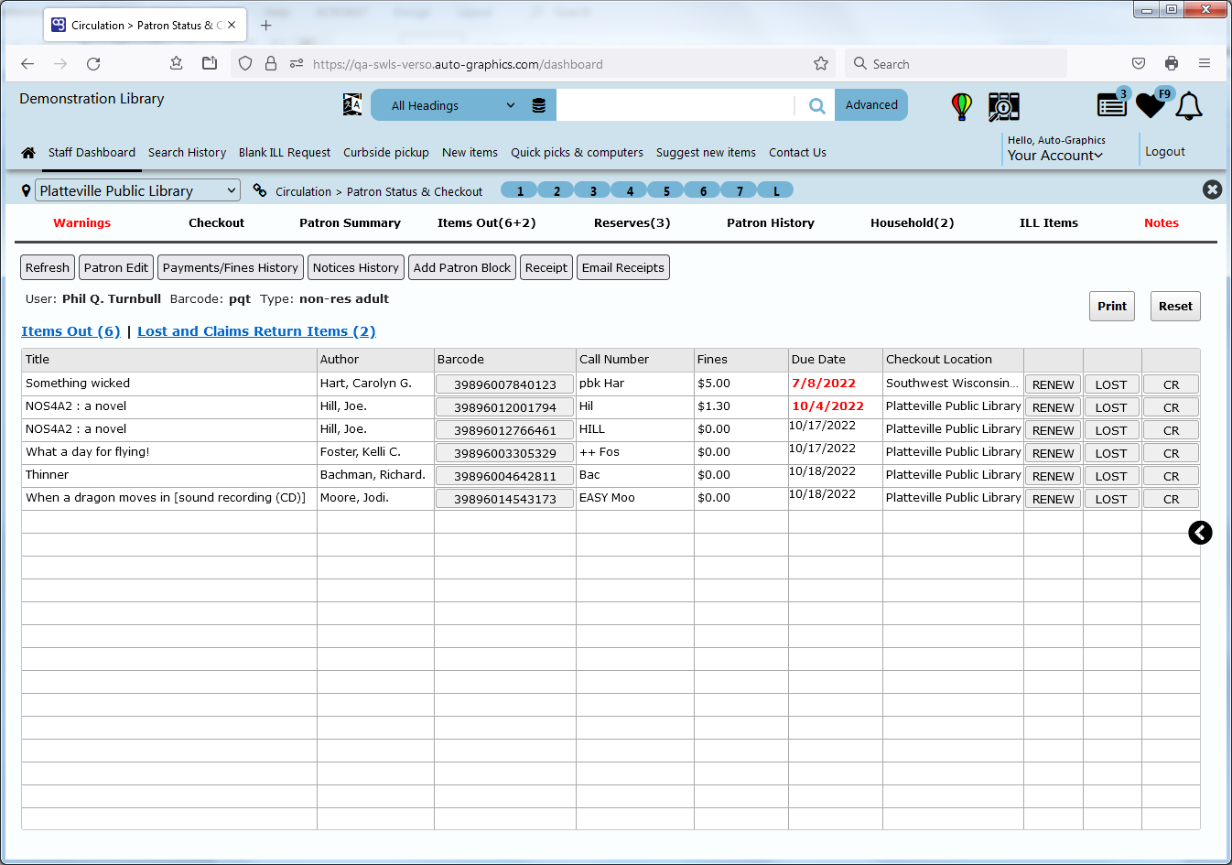Open the heart favorites icon F9
This screenshot has height=865, width=1232.
(1151, 104)
